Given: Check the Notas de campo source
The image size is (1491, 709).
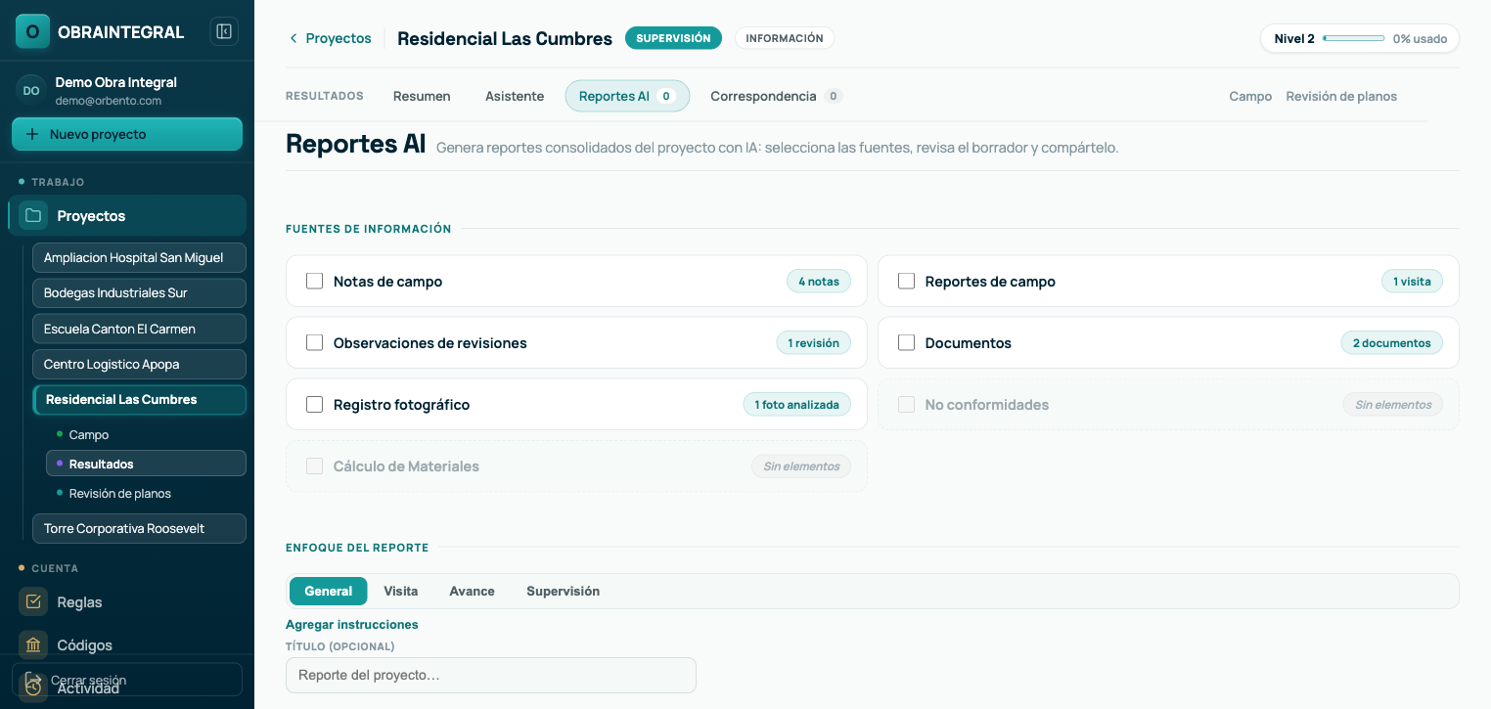Looking at the screenshot, I should [314, 281].
